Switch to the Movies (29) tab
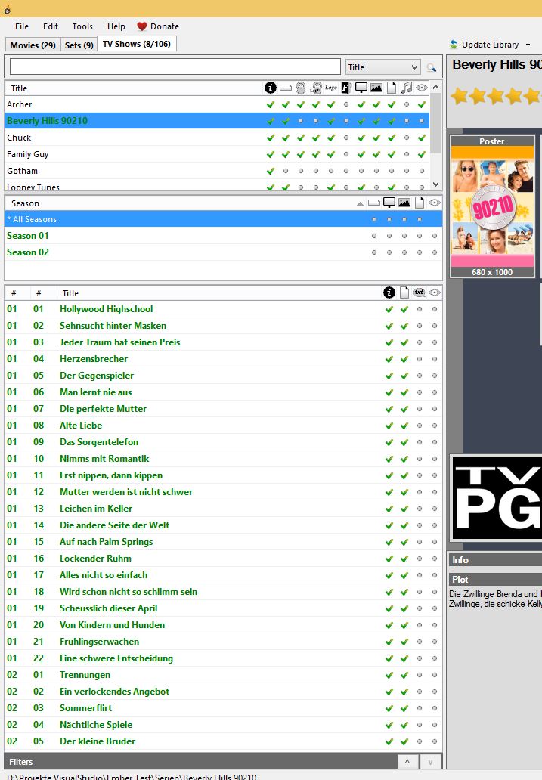The height and width of the screenshot is (780, 542). click(x=33, y=45)
